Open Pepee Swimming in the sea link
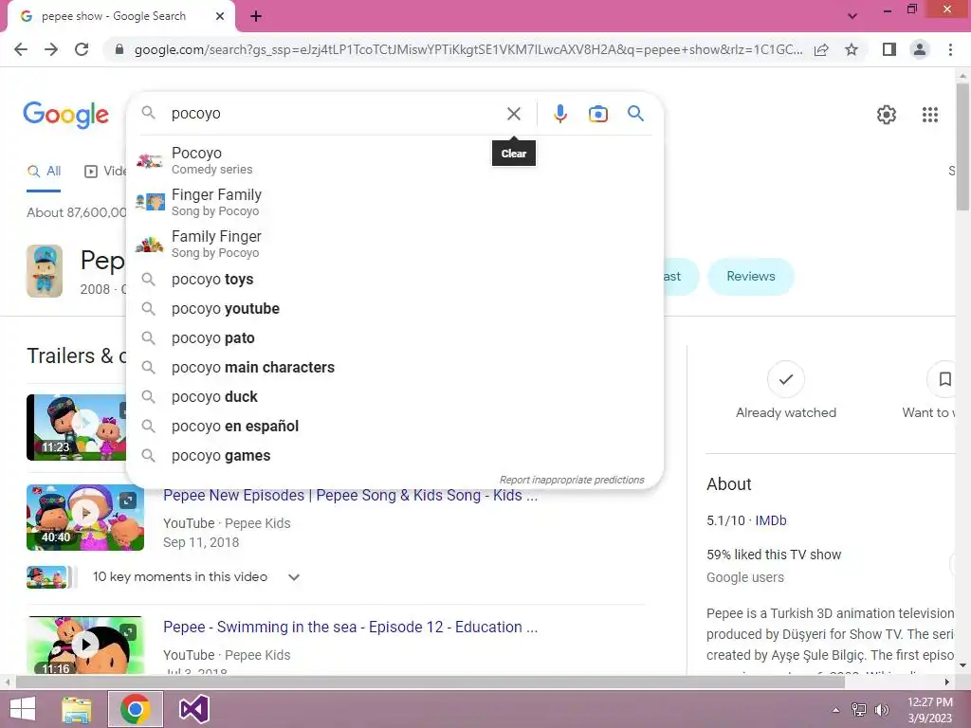The image size is (971, 728). coord(350,628)
